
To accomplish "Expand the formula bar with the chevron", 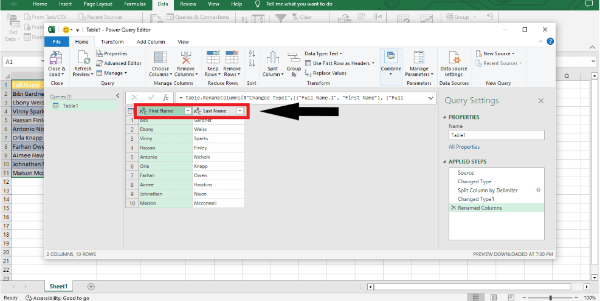I will [x=431, y=97].
